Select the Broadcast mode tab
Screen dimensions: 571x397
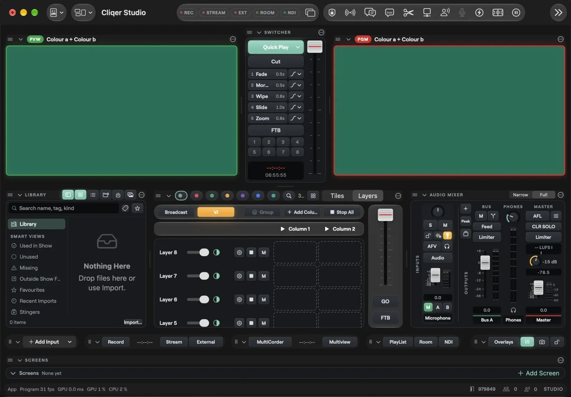click(x=176, y=212)
